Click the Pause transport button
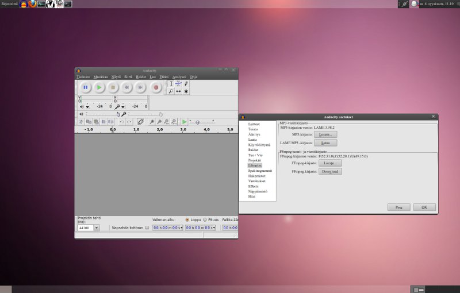Viewport: 460px width, 293px height. pos(85,87)
